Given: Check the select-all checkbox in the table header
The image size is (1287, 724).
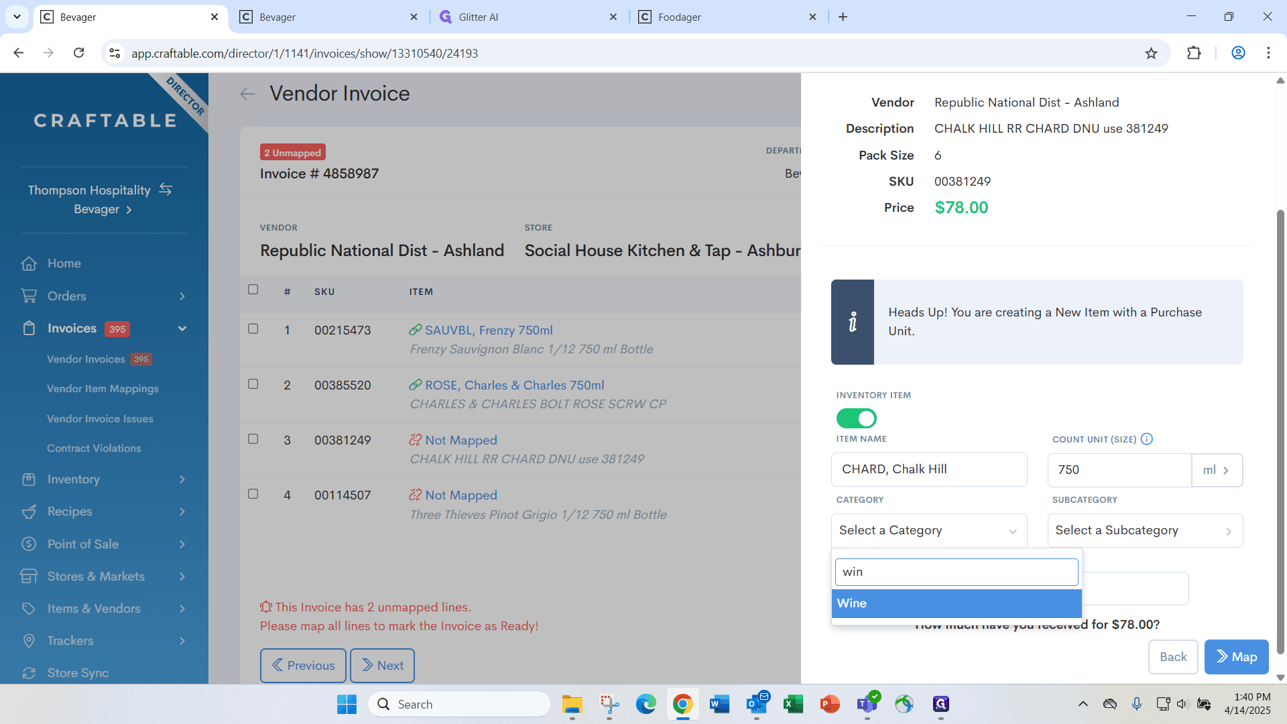Looking at the screenshot, I should tap(253, 290).
